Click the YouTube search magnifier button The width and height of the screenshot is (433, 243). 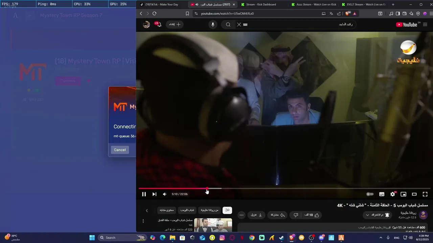(228, 25)
